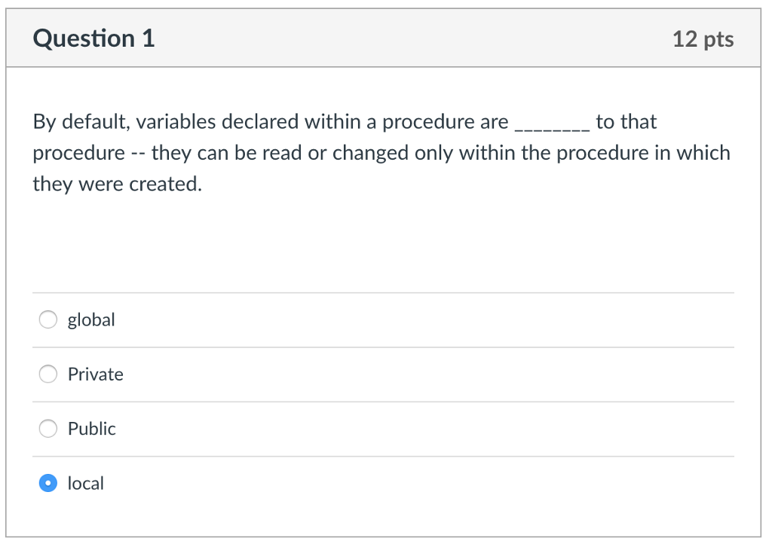The width and height of the screenshot is (772, 544).
Task: Click the local answer label
Action: [x=85, y=483]
